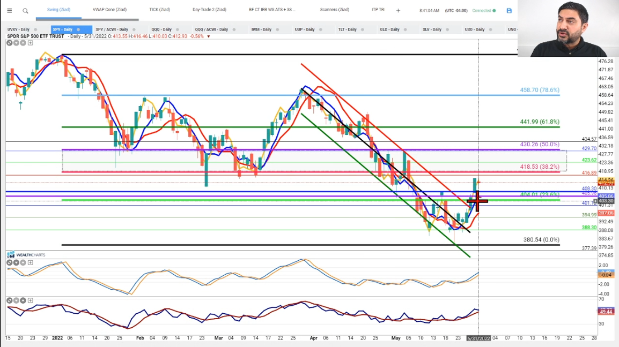Select IWM - Daily chart tab
Viewport: 619px width, 347px height.
(261, 29)
